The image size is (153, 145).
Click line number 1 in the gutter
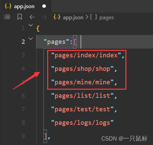(23, 28)
